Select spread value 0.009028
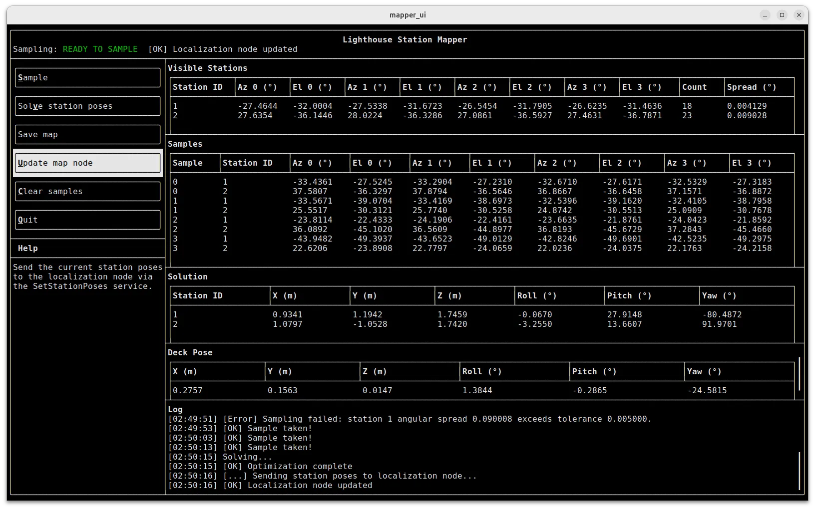The height and width of the screenshot is (509, 815). [747, 116]
